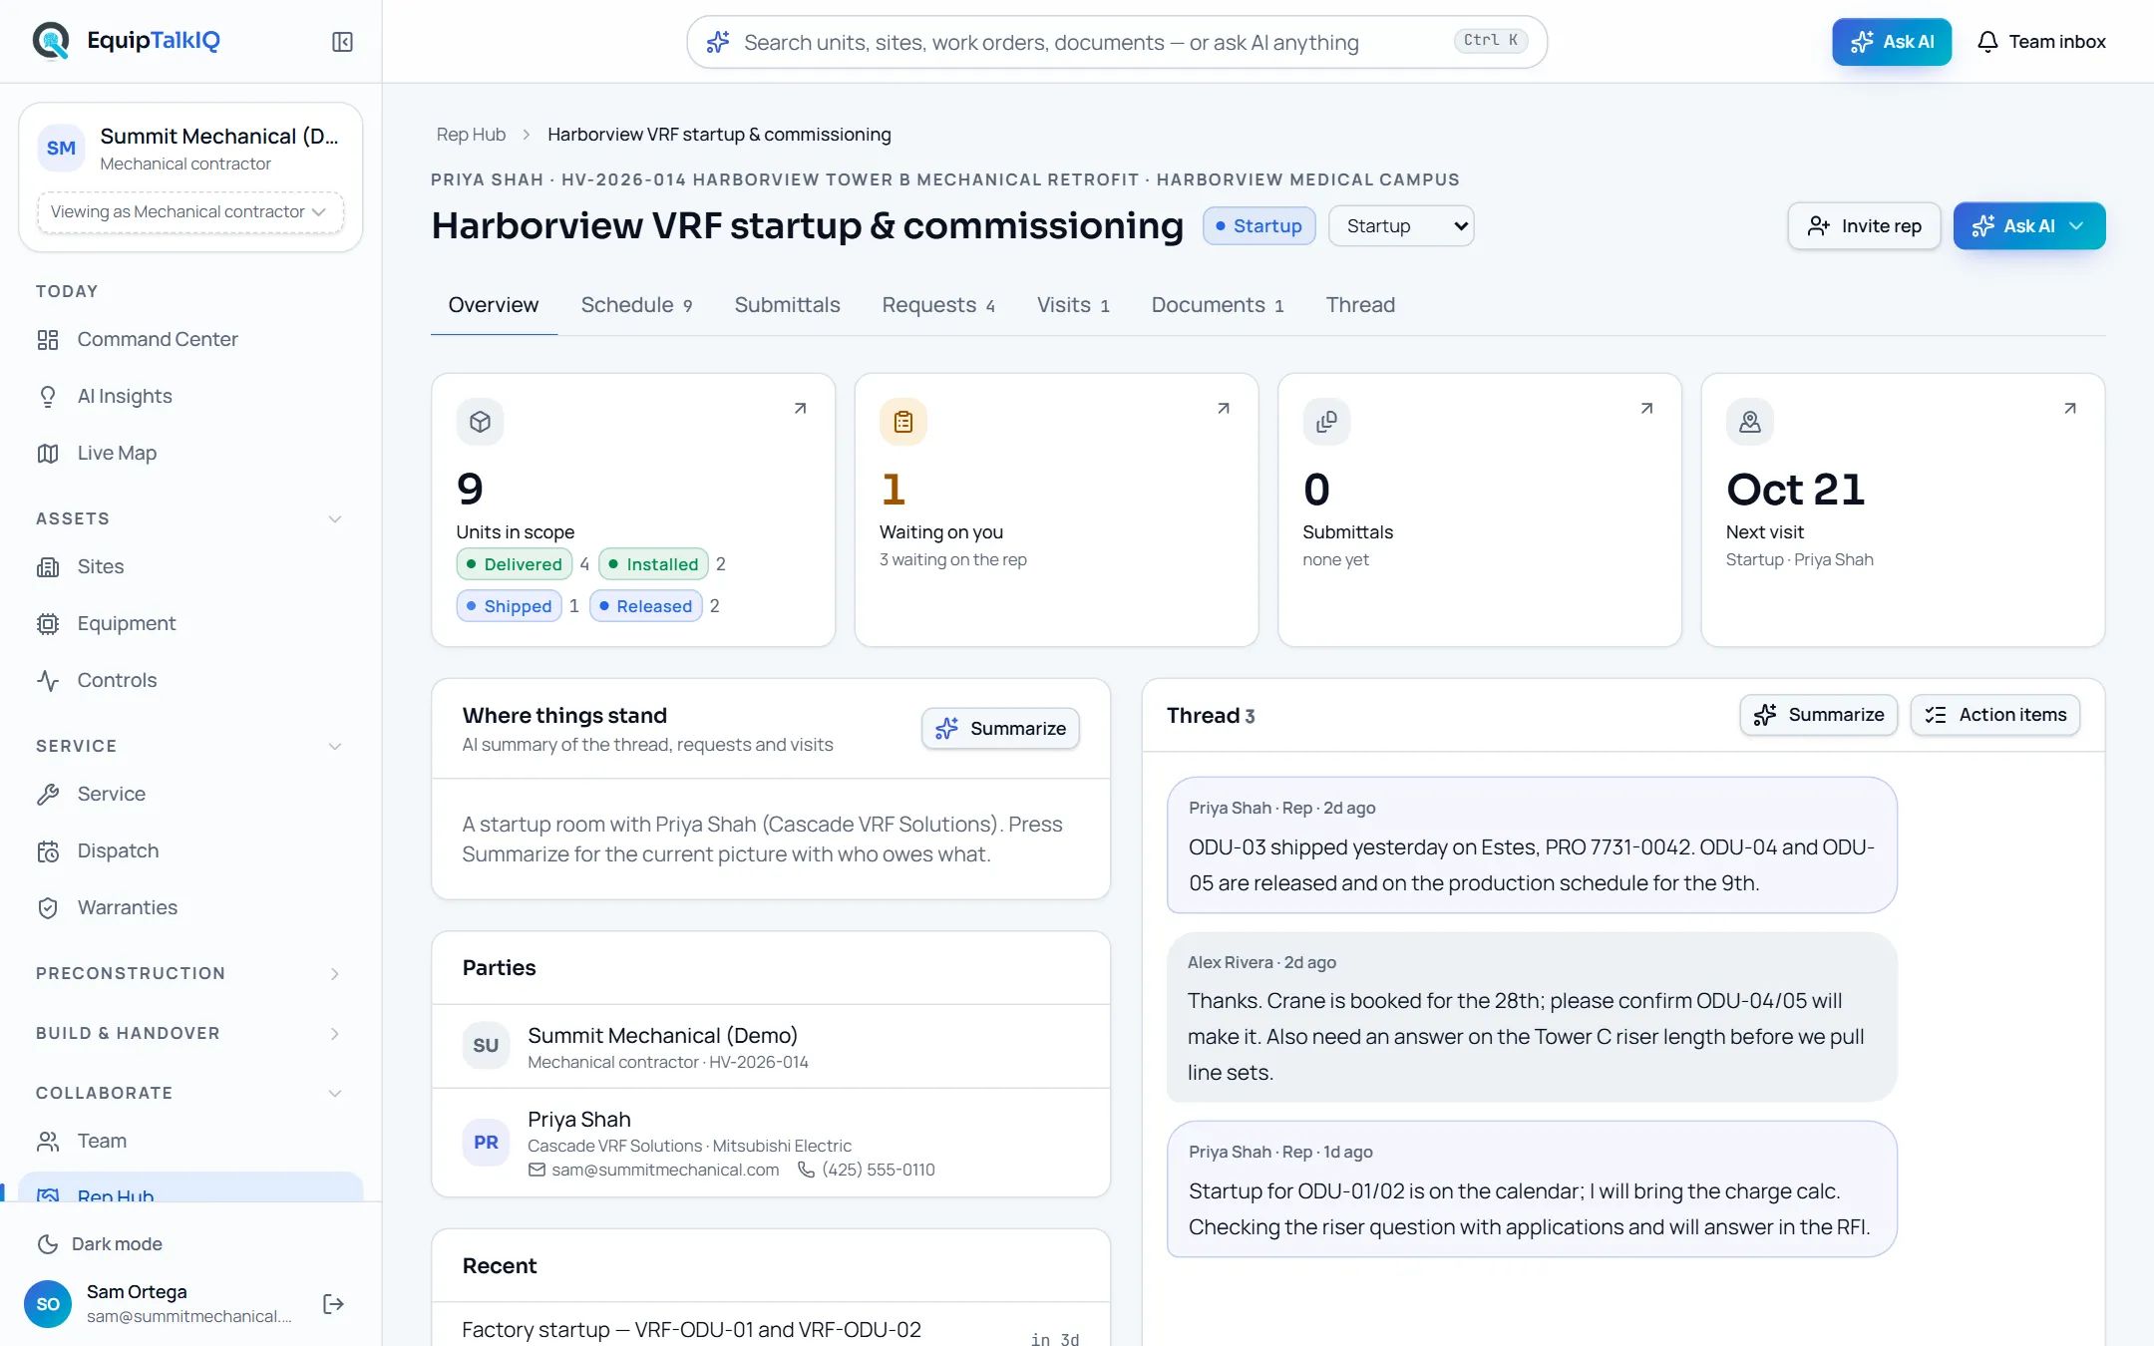The width and height of the screenshot is (2154, 1346).
Task: Open Submittals card arrow icon
Action: (x=1646, y=409)
